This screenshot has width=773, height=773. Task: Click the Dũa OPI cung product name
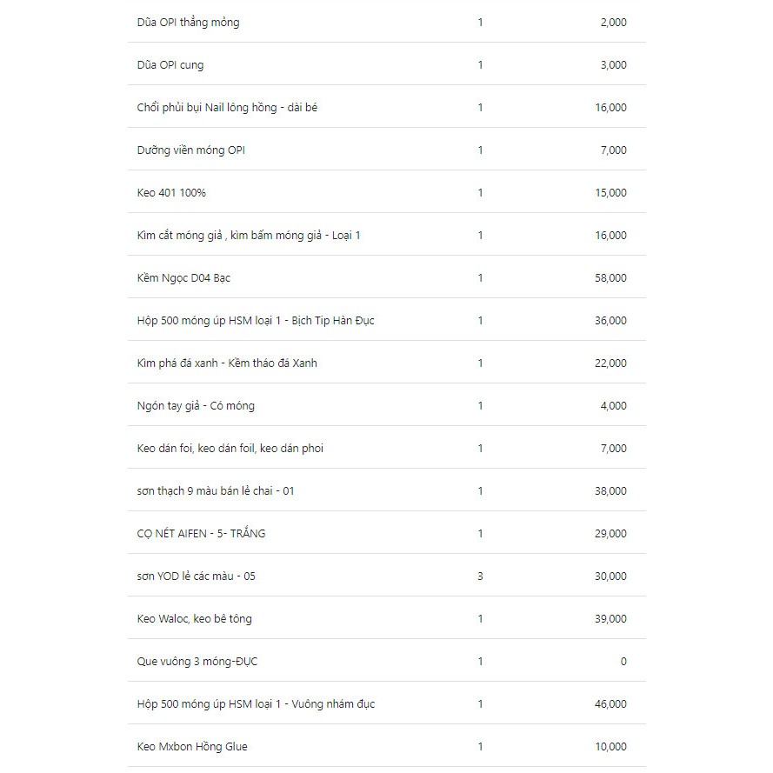[x=170, y=65]
